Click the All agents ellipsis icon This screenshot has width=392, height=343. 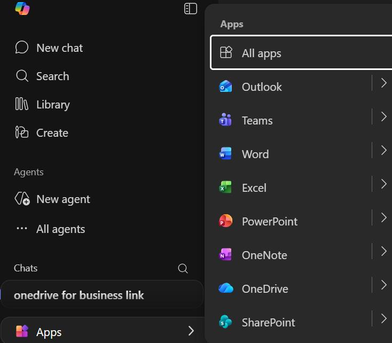pyautogui.click(x=22, y=228)
